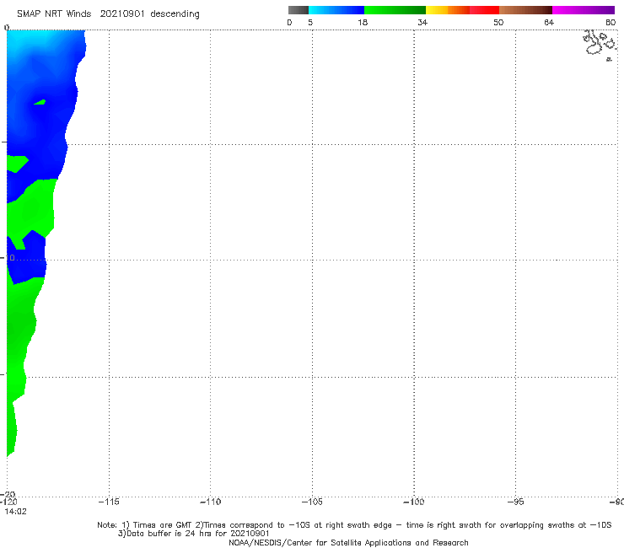624x548 pixels.
Task: Click longitude label -95
Action: [x=516, y=502]
